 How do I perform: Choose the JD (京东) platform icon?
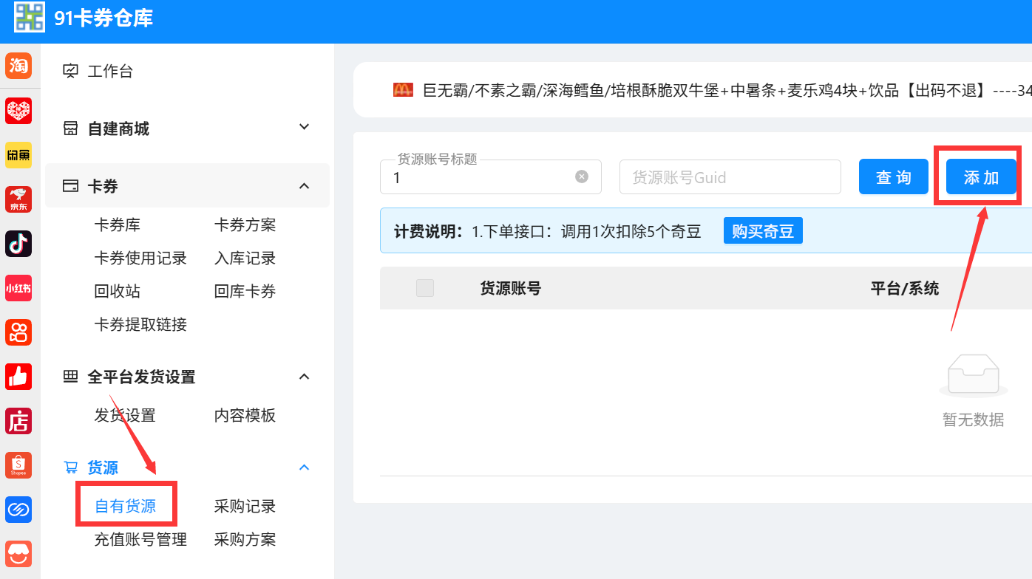[18, 199]
